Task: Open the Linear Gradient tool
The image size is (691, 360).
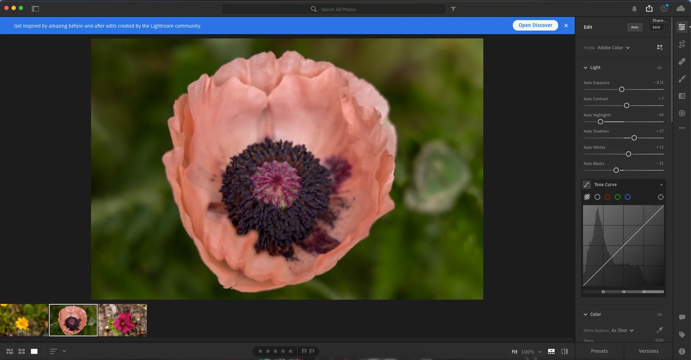Action: click(x=682, y=96)
